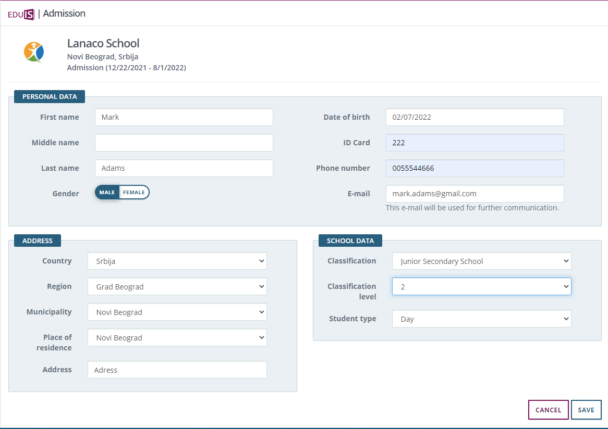Image resolution: width=608 pixels, height=429 pixels.
Task: Open the Municipality dropdown
Action: pyautogui.click(x=177, y=312)
